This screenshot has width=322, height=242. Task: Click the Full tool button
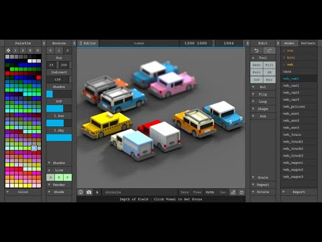(x=256, y=73)
